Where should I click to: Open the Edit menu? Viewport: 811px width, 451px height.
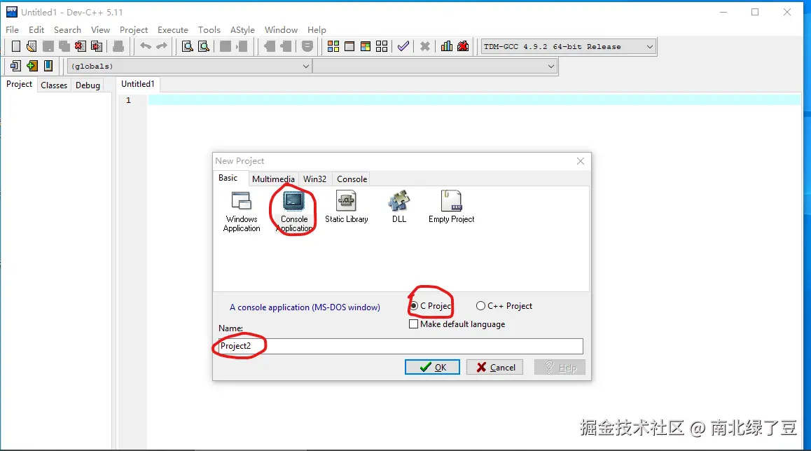click(x=36, y=30)
